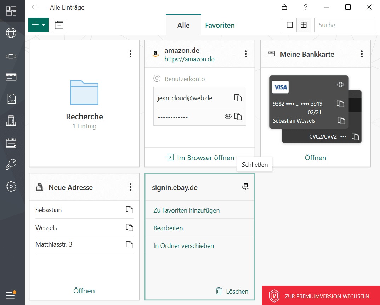Viewport: 380px width, 305px height.
Task: Click the jean-cloud@web.de username text
Action: [x=185, y=98]
